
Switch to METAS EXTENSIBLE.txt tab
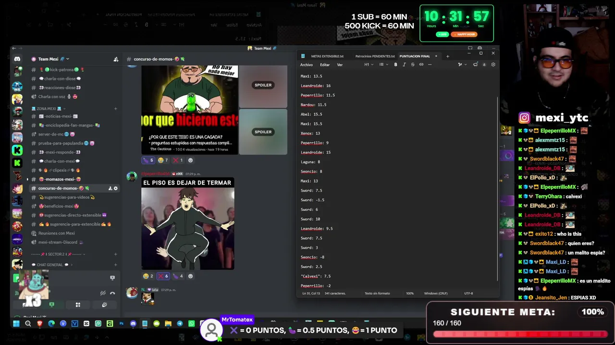click(x=327, y=56)
